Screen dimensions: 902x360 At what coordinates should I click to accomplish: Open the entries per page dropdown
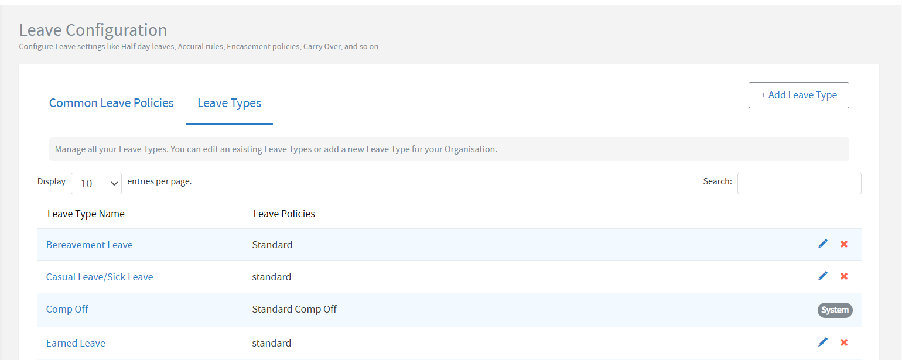pos(96,183)
